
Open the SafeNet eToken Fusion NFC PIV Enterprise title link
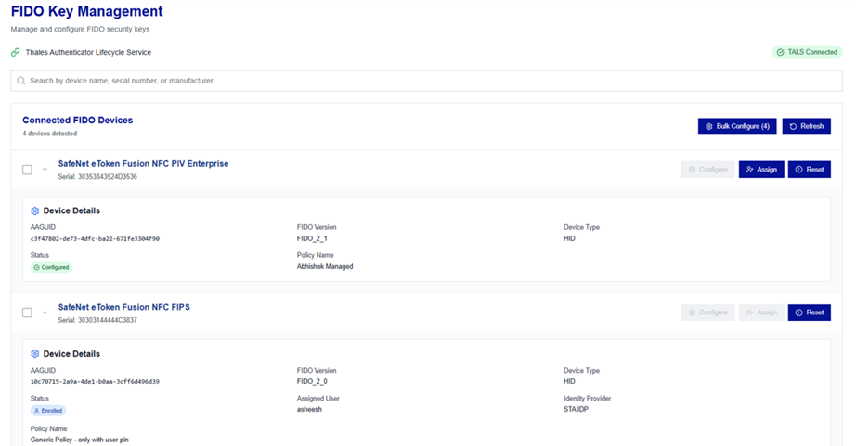click(143, 164)
